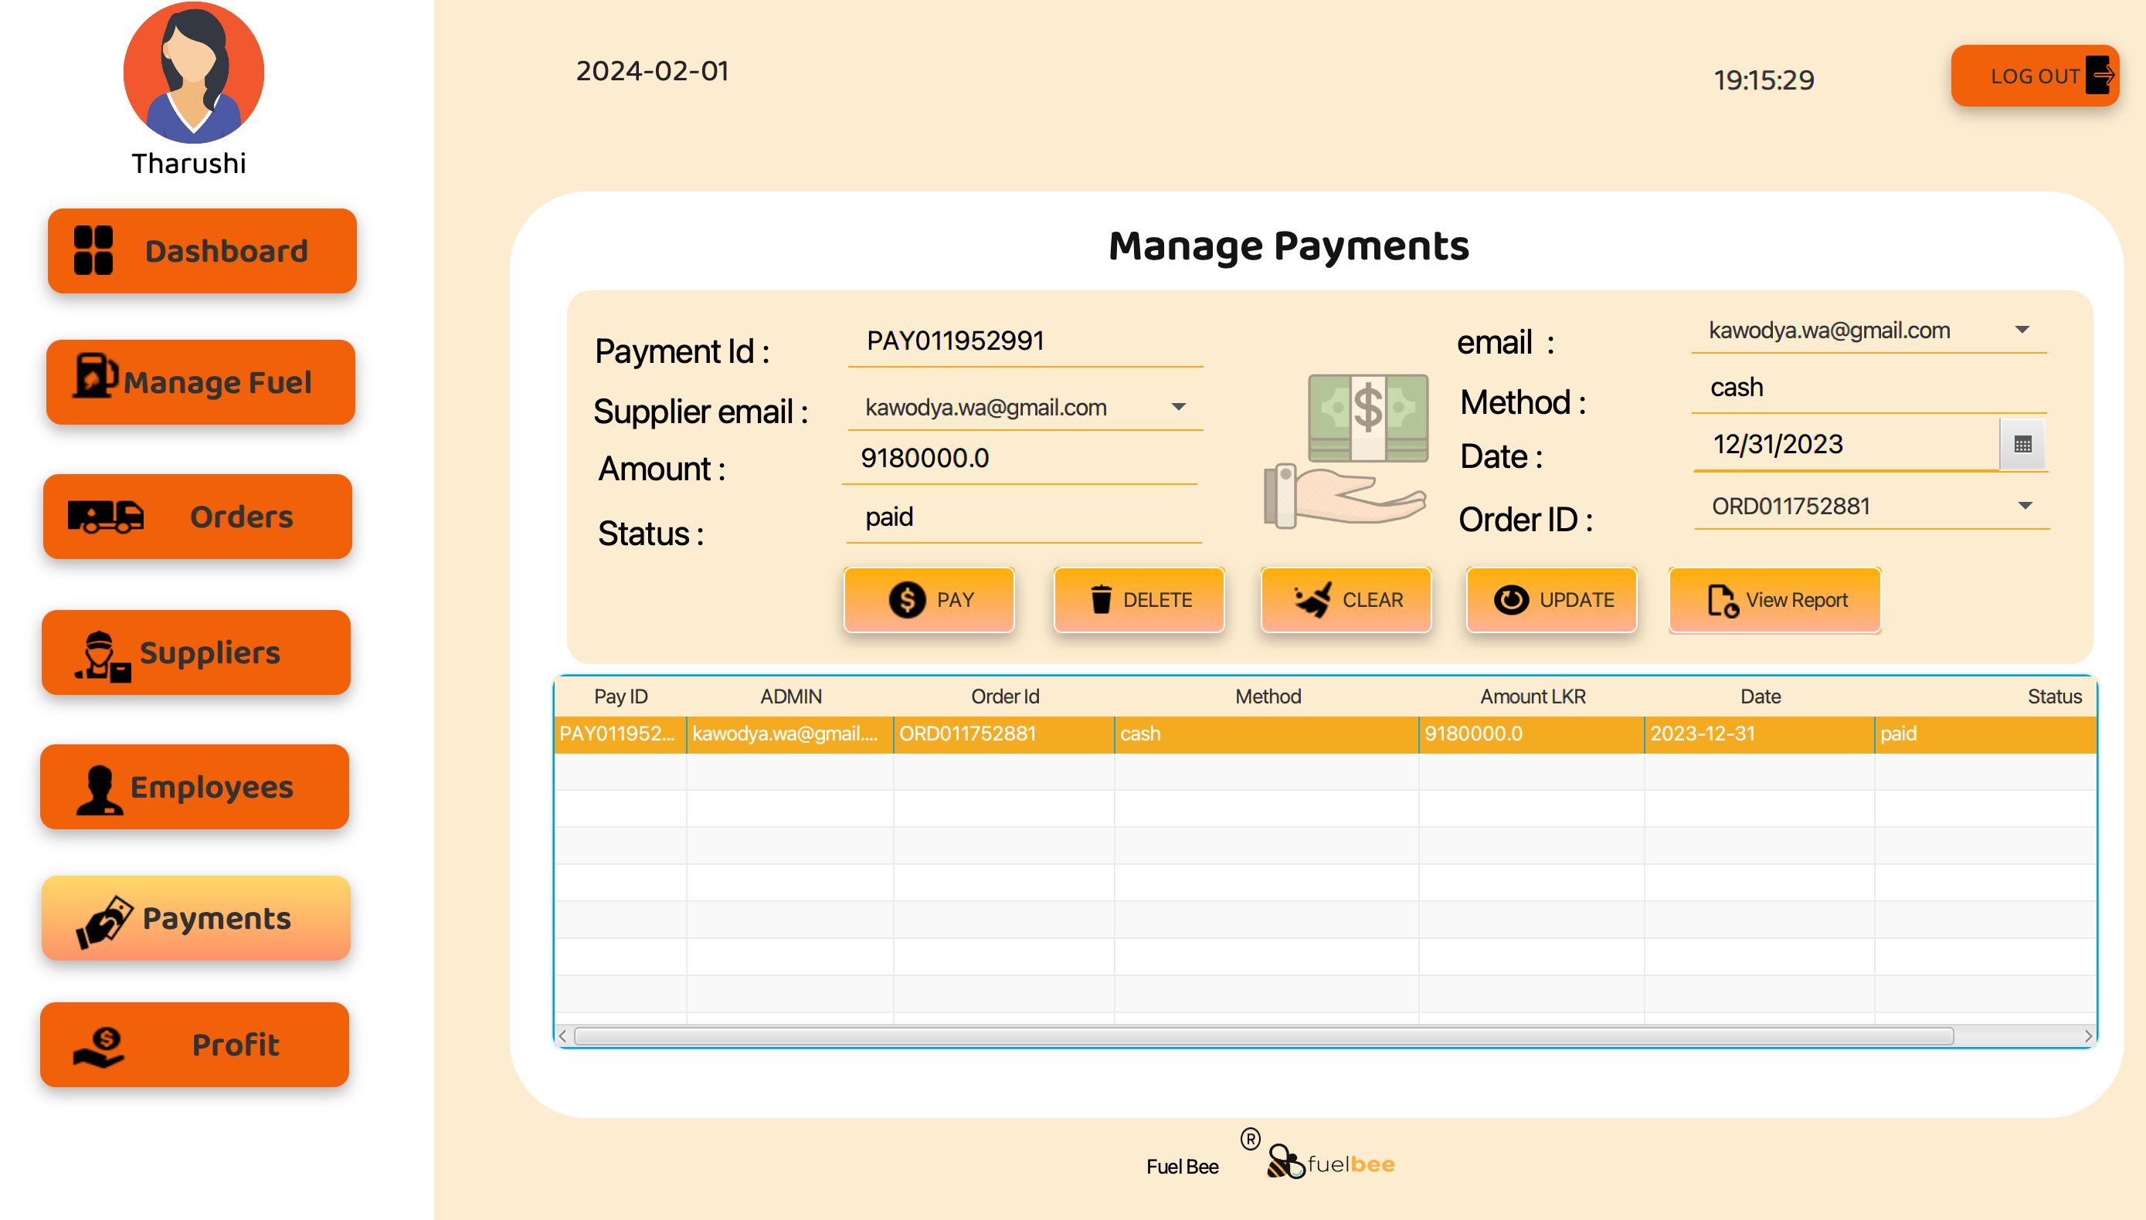Click the Date field 12/31/2023

click(1847, 445)
